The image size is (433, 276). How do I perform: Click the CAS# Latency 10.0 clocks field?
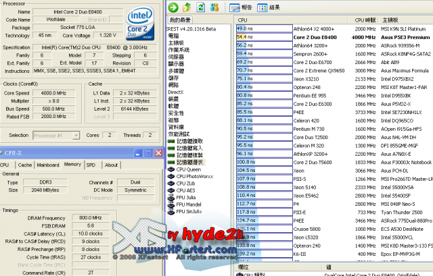[91, 233]
